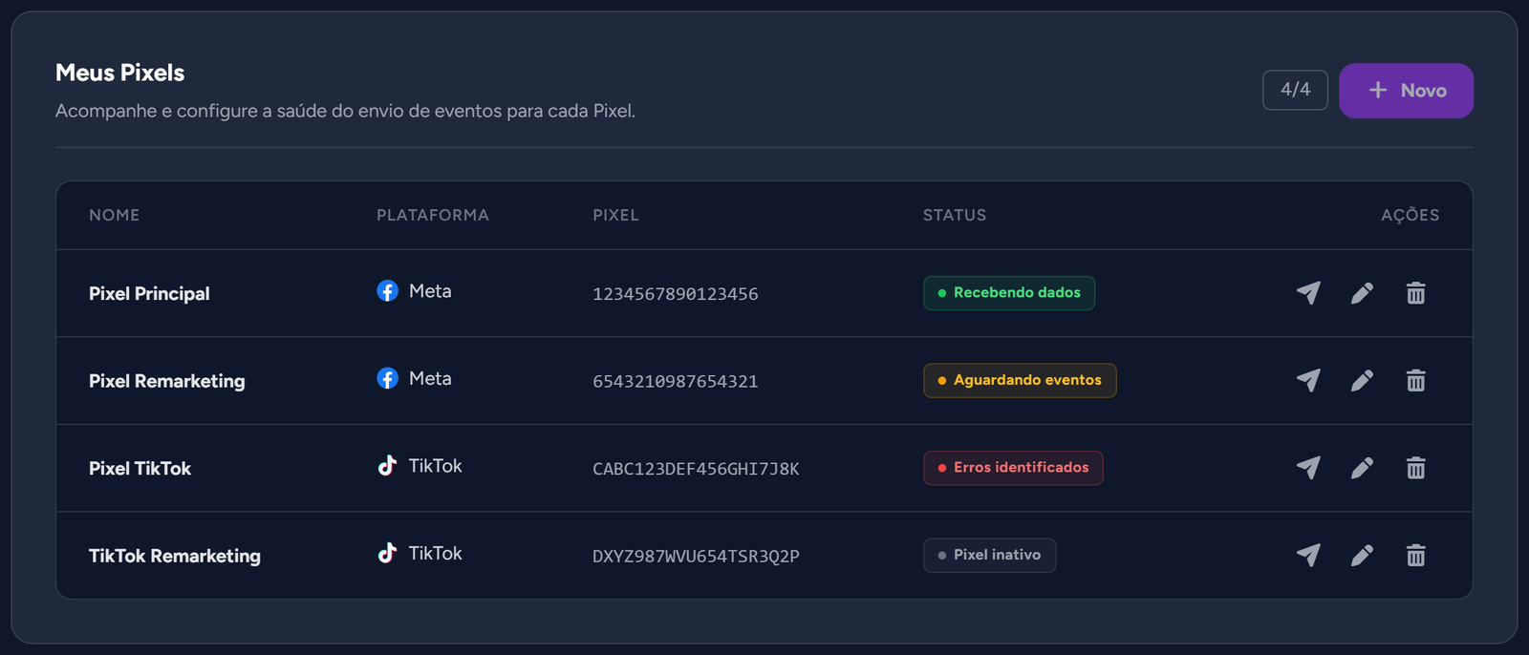
Task: Select pixel ID DXYZ987WVU654TSR3Q2P
Action: tap(696, 556)
